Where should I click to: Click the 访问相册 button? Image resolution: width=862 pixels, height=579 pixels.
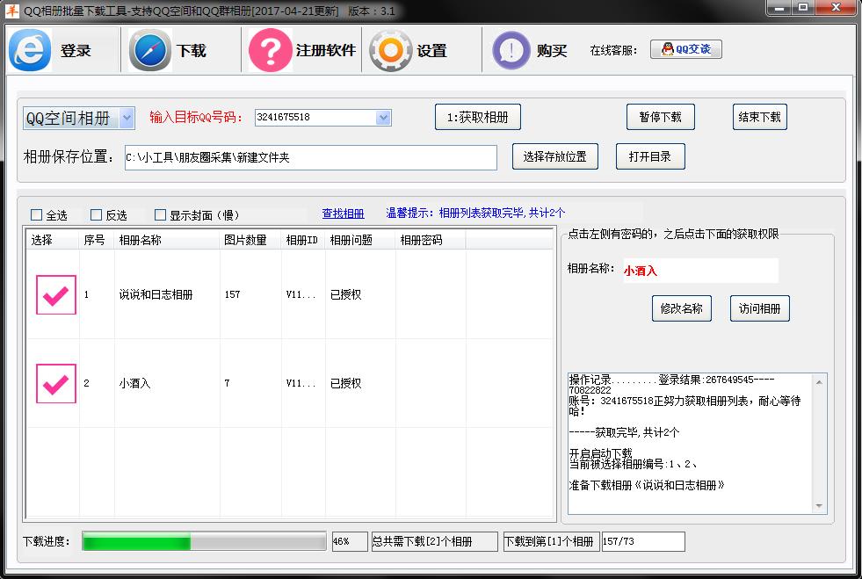760,308
